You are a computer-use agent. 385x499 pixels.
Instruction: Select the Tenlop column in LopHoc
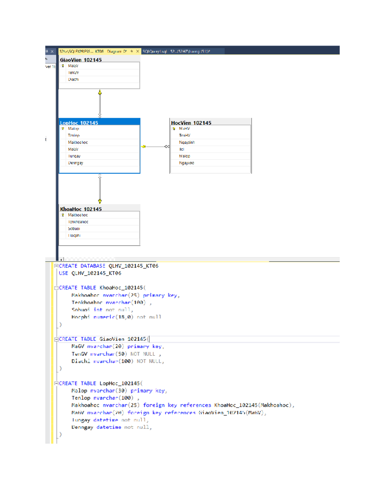click(x=99, y=136)
